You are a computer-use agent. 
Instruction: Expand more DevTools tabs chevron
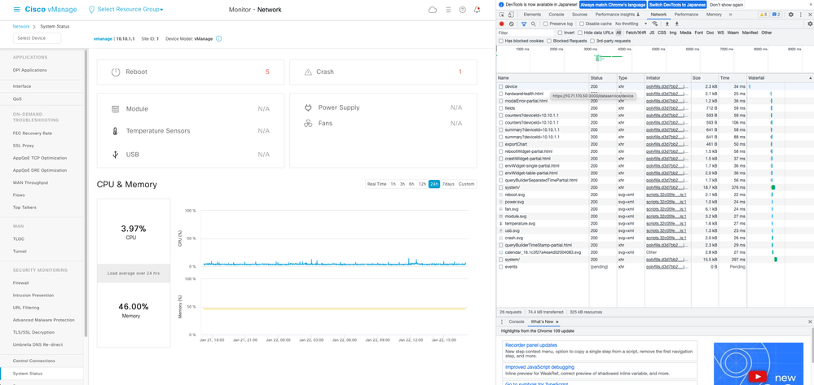click(731, 15)
